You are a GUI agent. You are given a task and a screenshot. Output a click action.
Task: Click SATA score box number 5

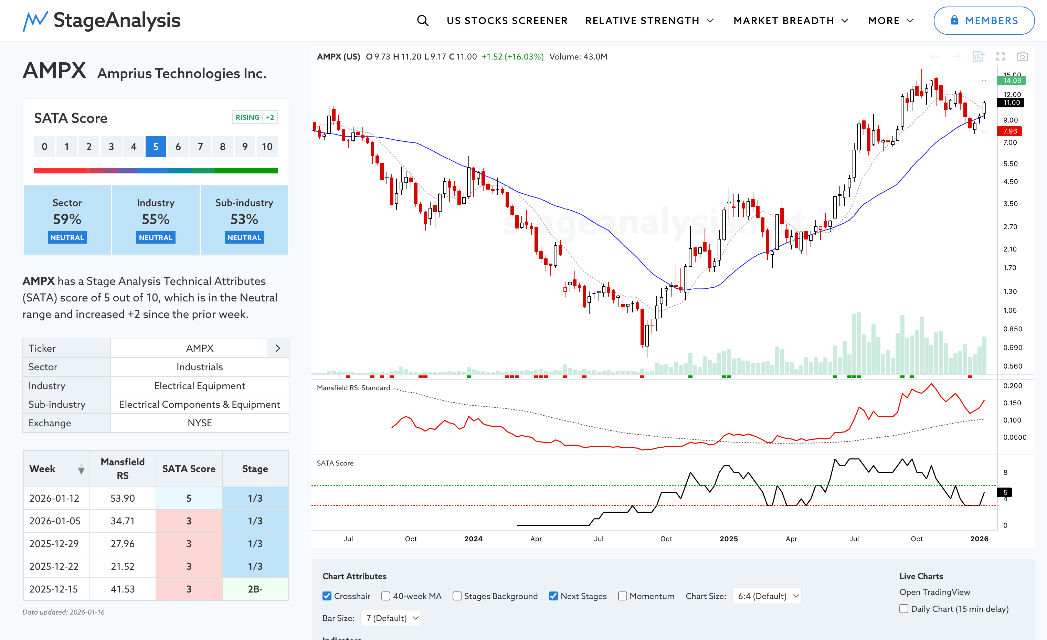tap(156, 147)
